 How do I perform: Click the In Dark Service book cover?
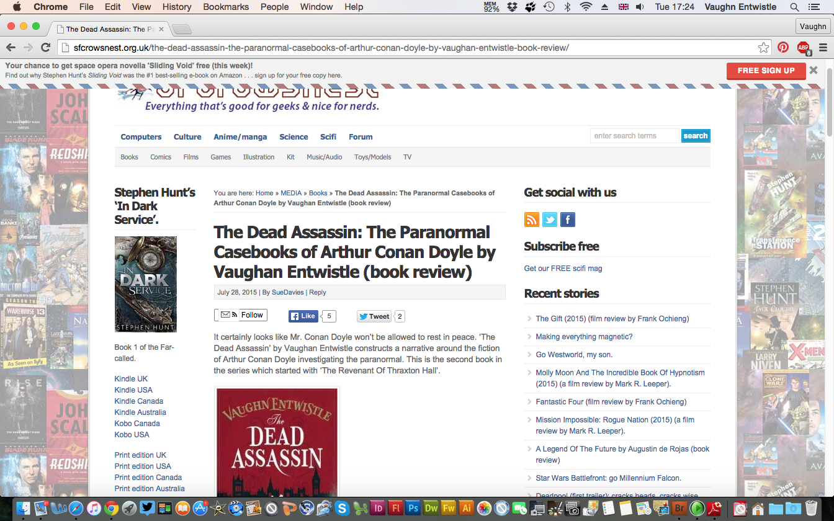[x=146, y=284]
